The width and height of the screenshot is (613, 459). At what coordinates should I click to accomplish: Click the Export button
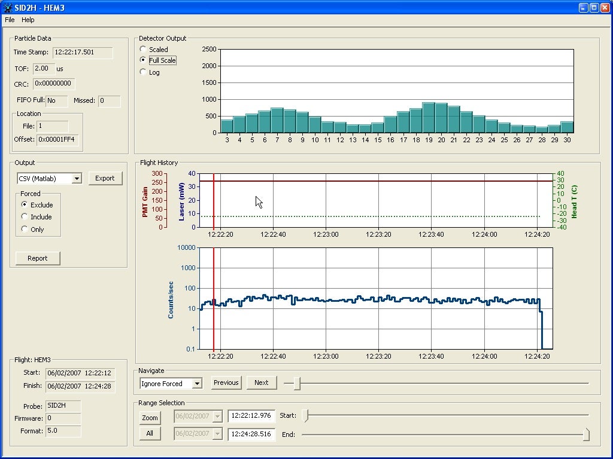[x=105, y=178]
